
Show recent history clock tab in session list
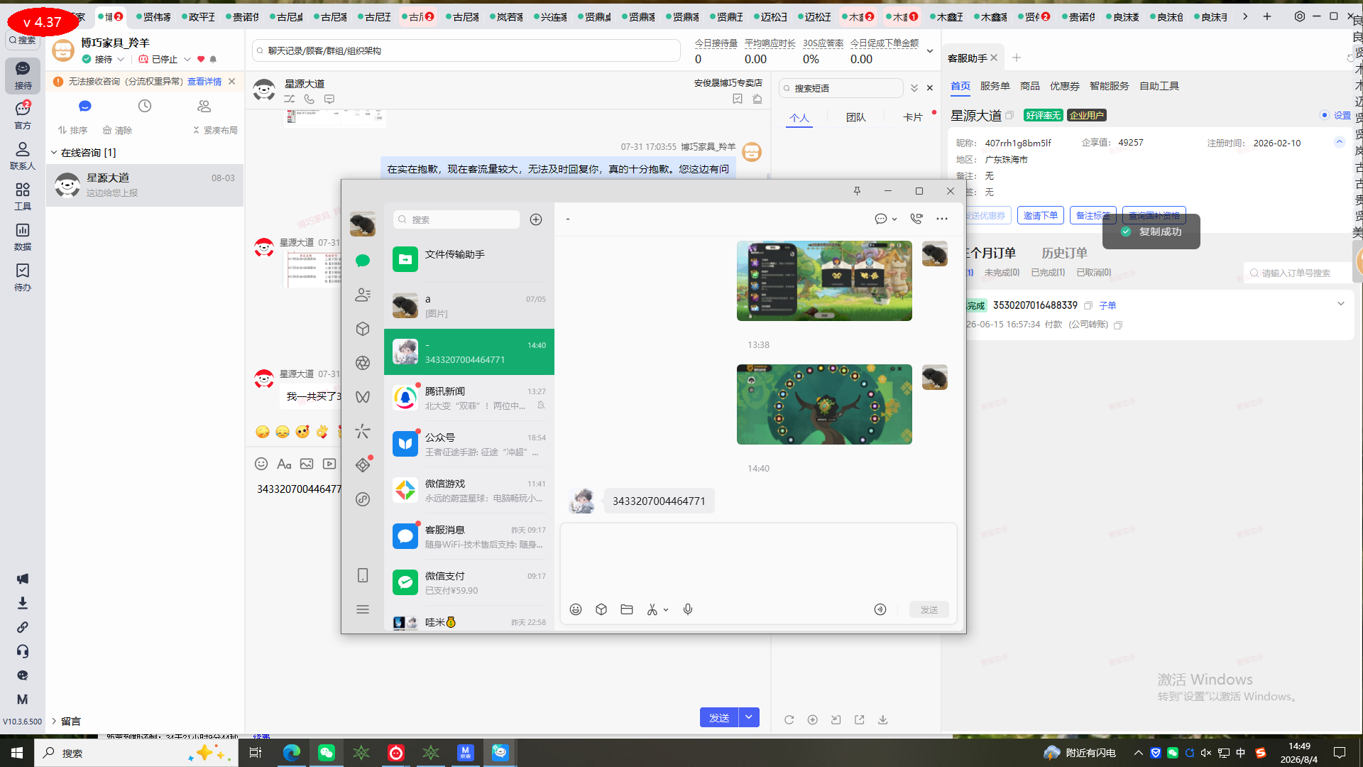(x=145, y=106)
